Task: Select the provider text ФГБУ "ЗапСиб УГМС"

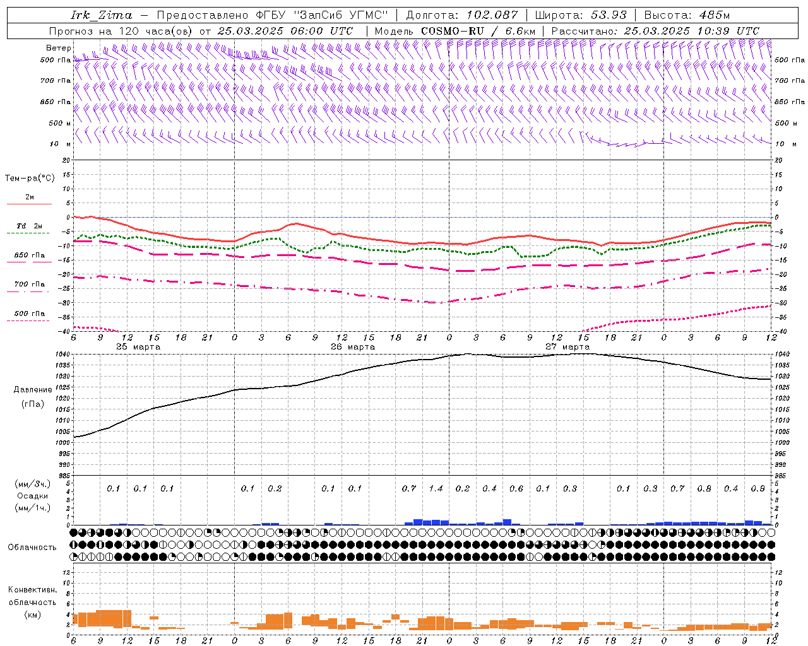Action: point(323,15)
